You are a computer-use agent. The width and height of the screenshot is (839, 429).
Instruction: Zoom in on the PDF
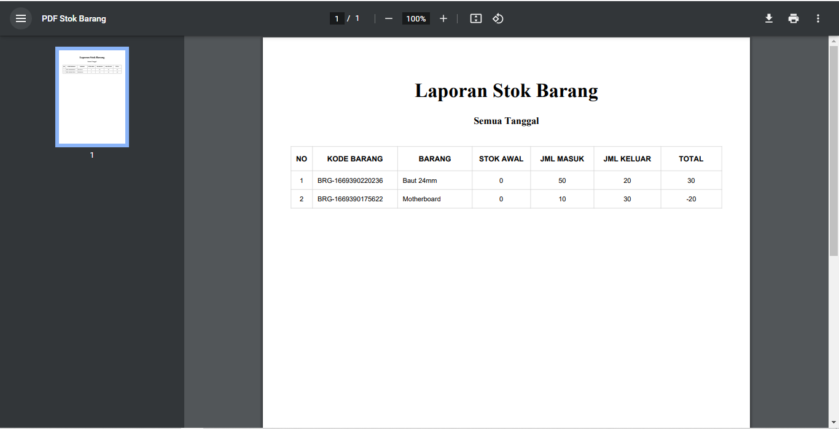coord(443,18)
